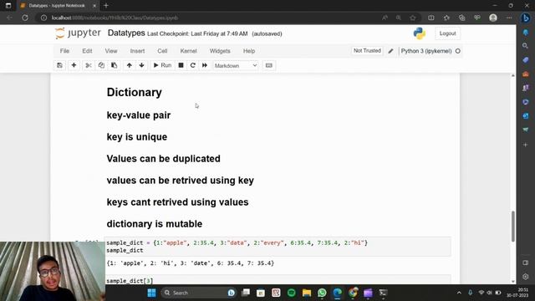
Task: Open the File menu
Action: pos(64,51)
